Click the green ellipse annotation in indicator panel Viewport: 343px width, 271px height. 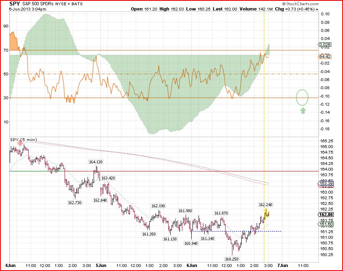[302, 98]
